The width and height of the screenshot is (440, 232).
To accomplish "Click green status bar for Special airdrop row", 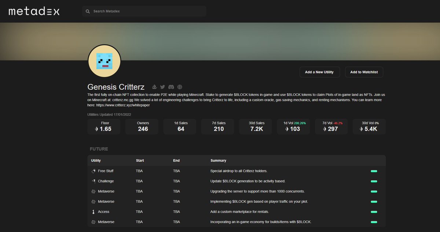I will 374,171.
